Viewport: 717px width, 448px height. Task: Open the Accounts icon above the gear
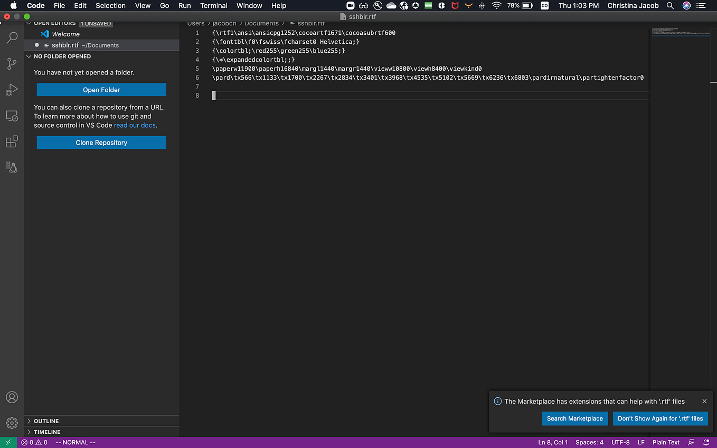(x=12, y=397)
